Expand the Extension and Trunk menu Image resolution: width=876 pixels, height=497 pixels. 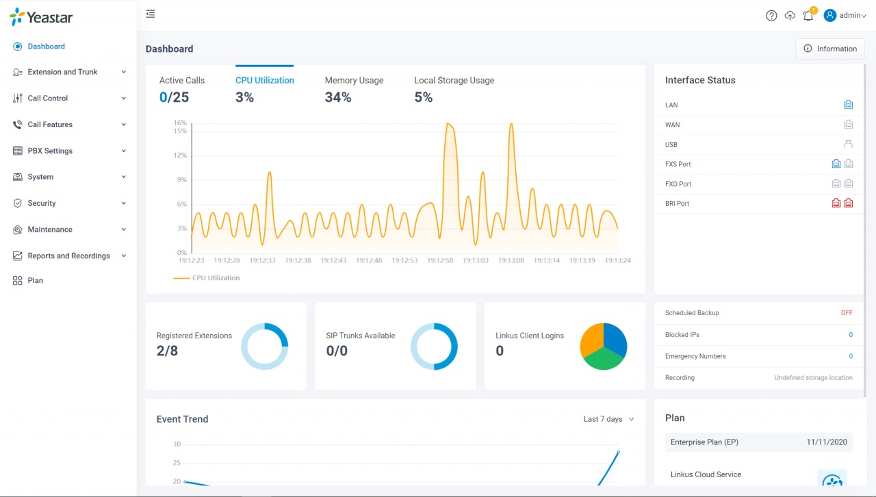pos(68,72)
